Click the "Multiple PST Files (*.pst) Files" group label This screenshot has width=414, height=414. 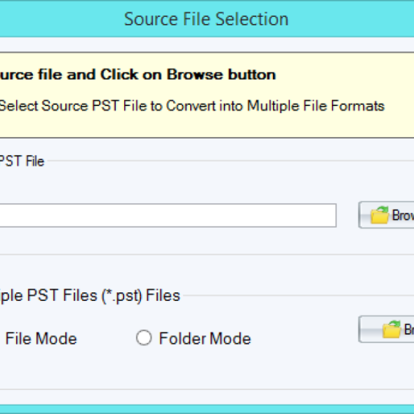pyautogui.click(x=91, y=296)
